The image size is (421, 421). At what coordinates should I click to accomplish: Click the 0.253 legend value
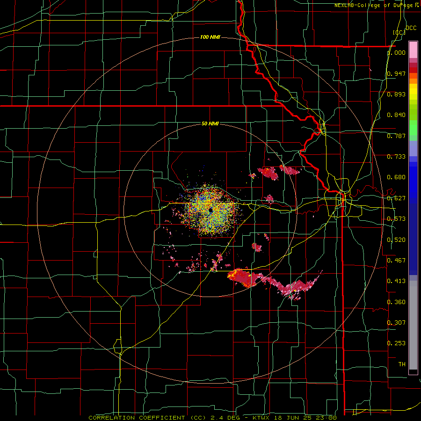396,343
